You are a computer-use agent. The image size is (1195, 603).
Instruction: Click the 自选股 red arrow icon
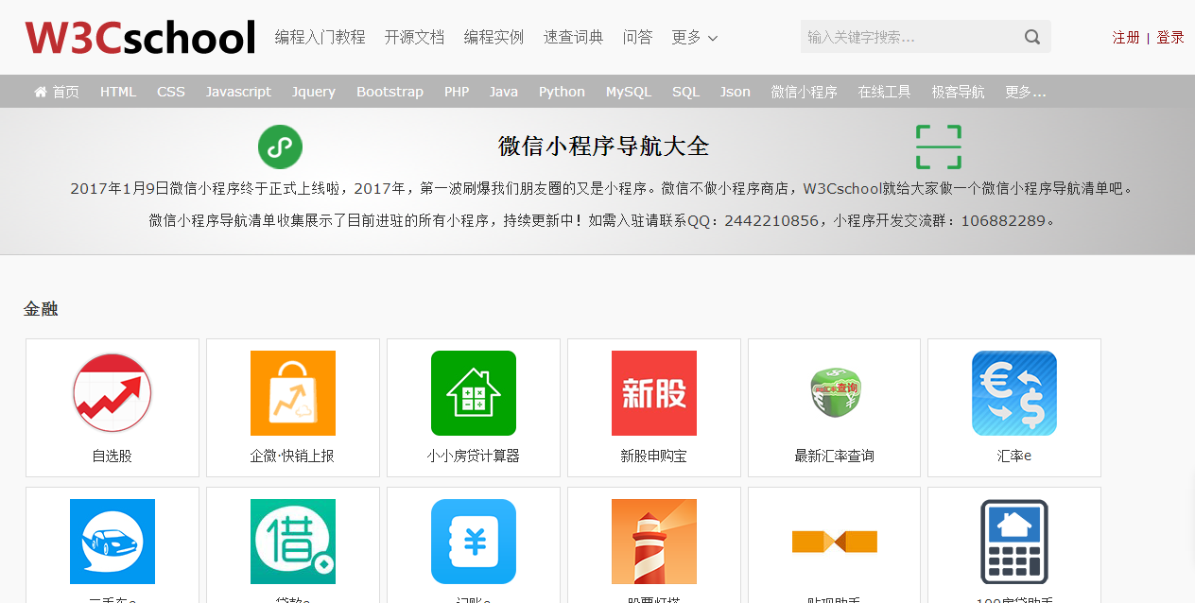113,393
